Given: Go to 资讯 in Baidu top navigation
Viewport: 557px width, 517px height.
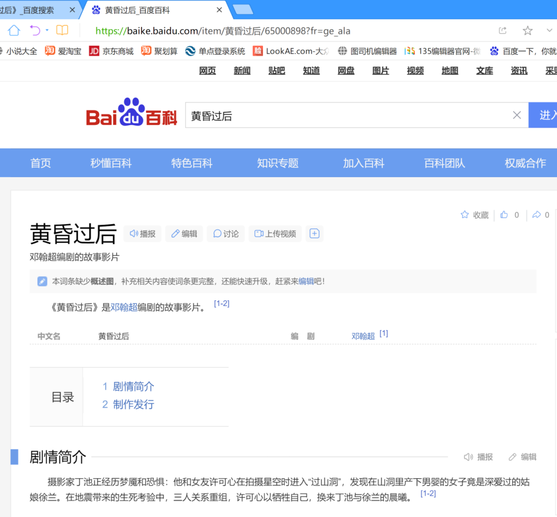Looking at the screenshot, I should [519, 71].
